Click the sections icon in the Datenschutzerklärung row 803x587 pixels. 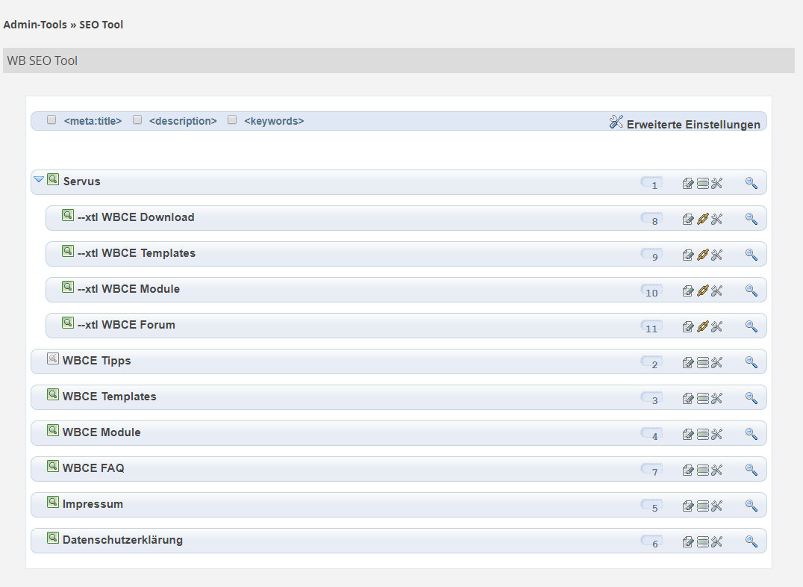click(x=703, y=542)
